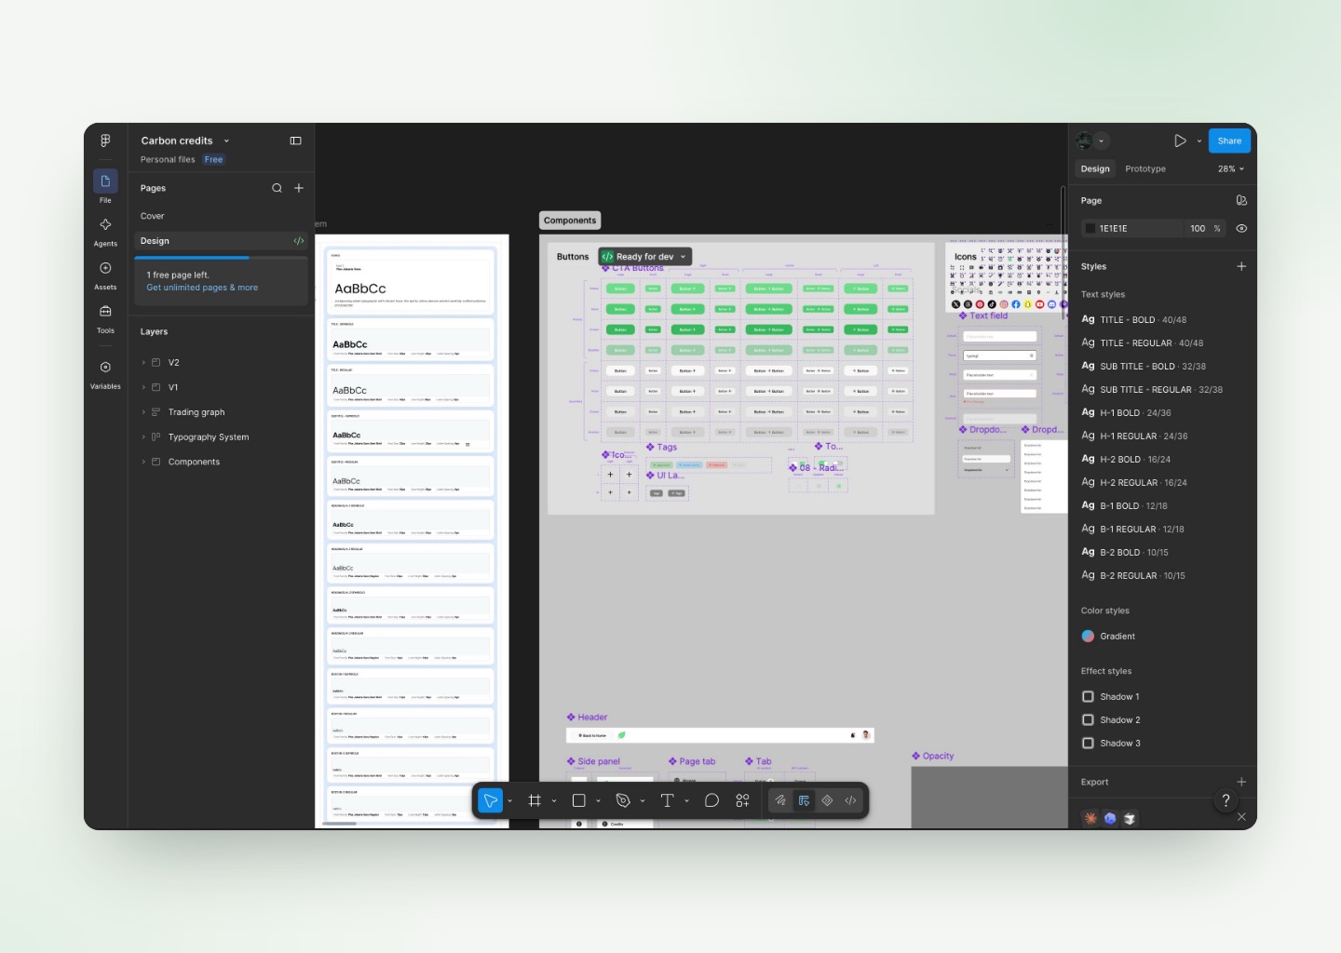Select the Design page
This screenshot has height=953, width=1341.
tap(221, 241)
